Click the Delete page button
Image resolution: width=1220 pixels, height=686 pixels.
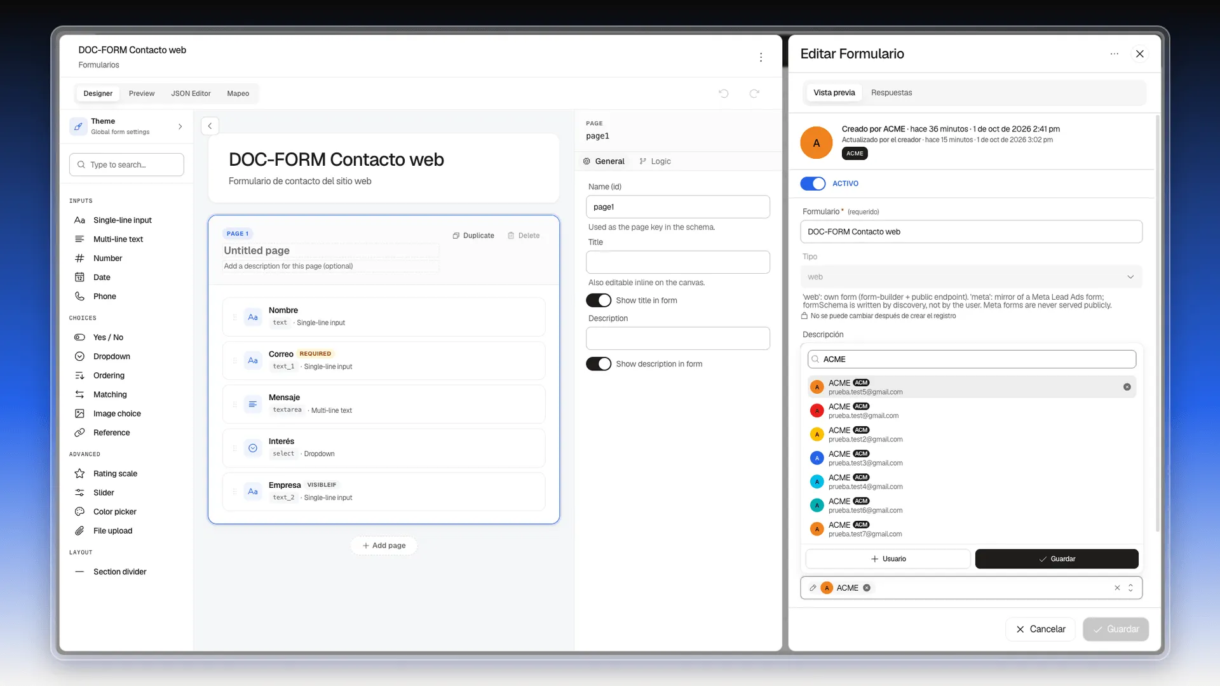tap(524, 236)
